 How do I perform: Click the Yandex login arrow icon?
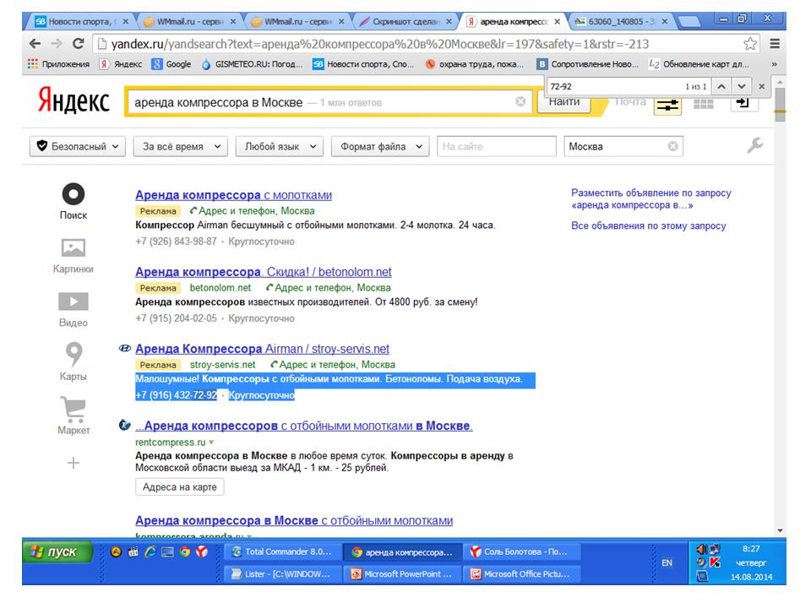(743, 102)
